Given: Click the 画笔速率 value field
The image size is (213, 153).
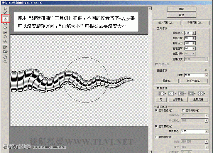Looking at the screenshot, I should (188, 49).
